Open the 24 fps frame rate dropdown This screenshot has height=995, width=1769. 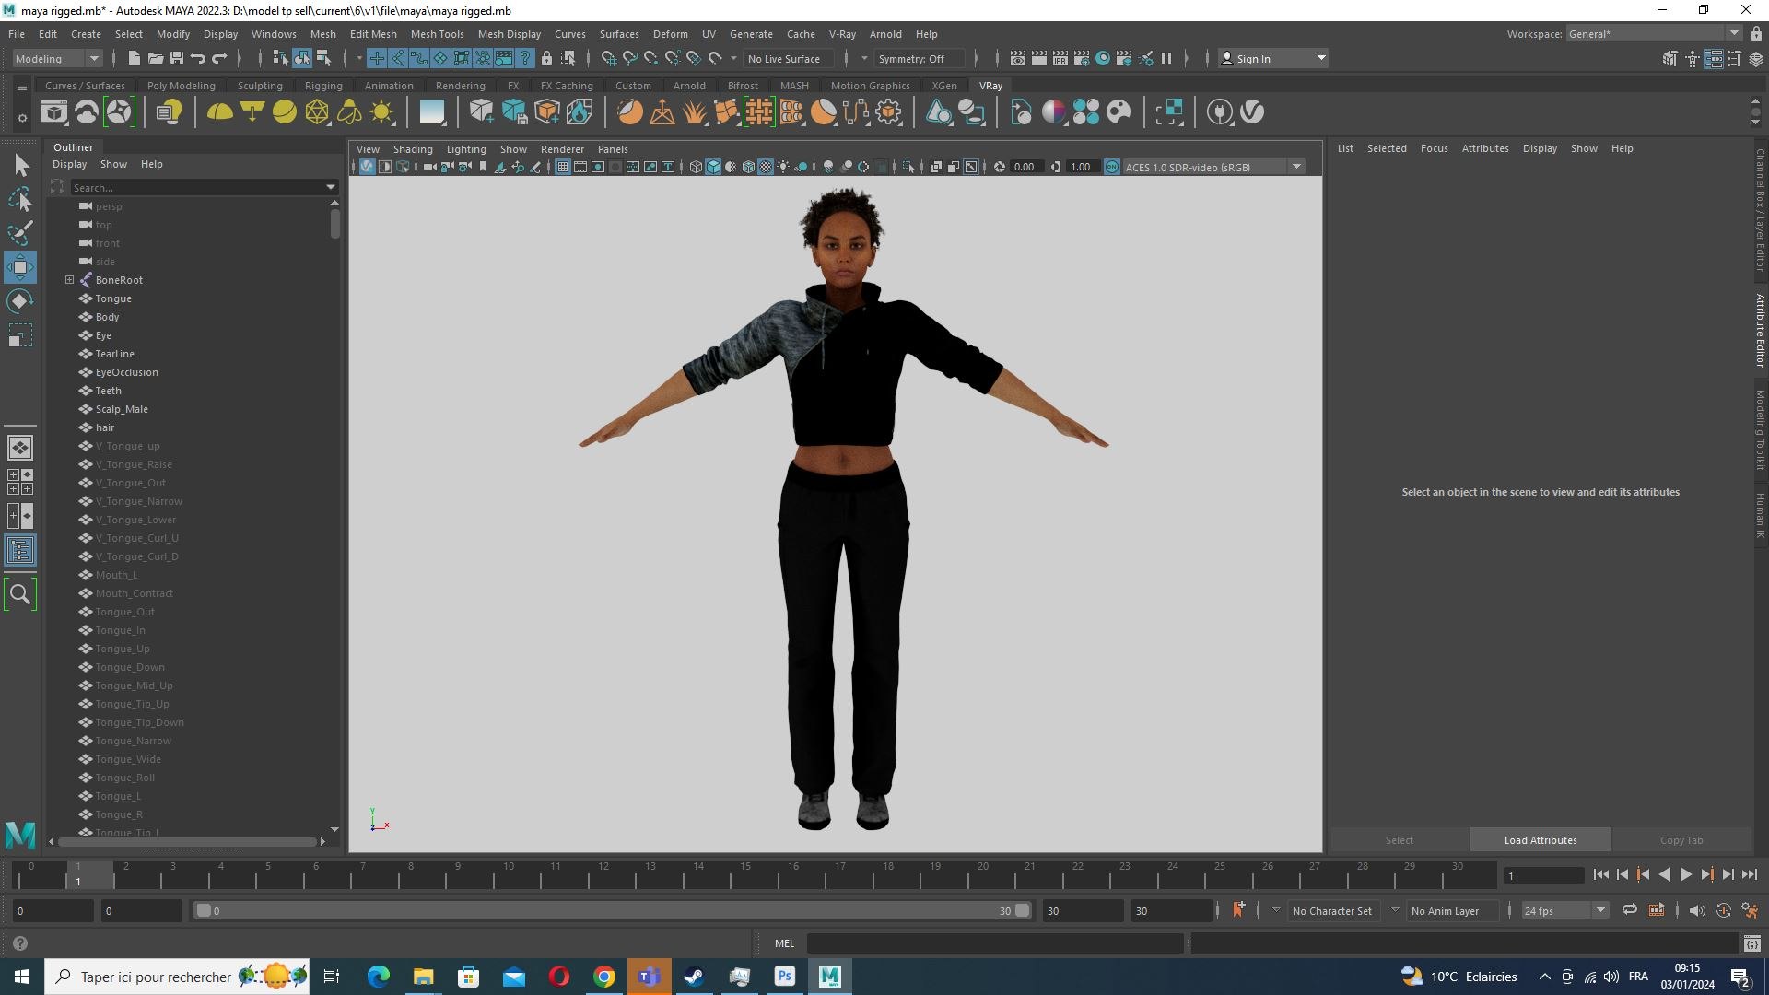[1564, 910]
